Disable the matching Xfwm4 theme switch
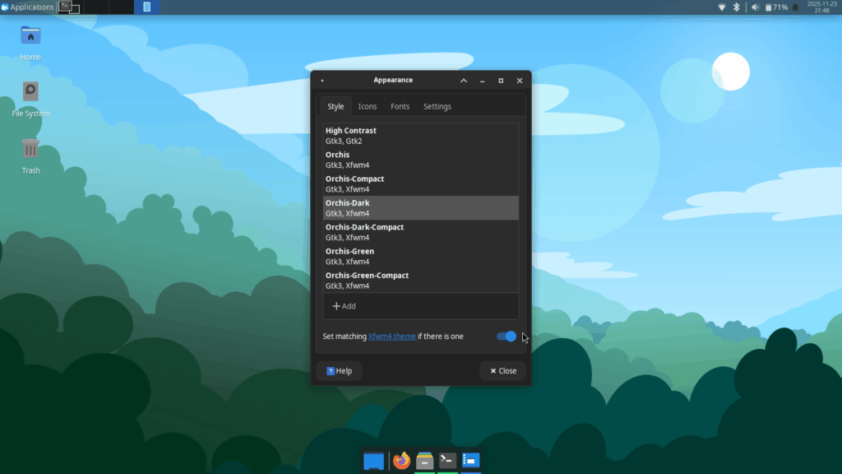This screenshot has width=842, height=474. tap(505, 337)
